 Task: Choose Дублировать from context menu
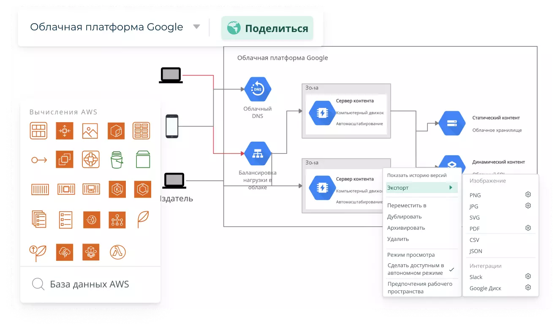click(x=405, y=217)
